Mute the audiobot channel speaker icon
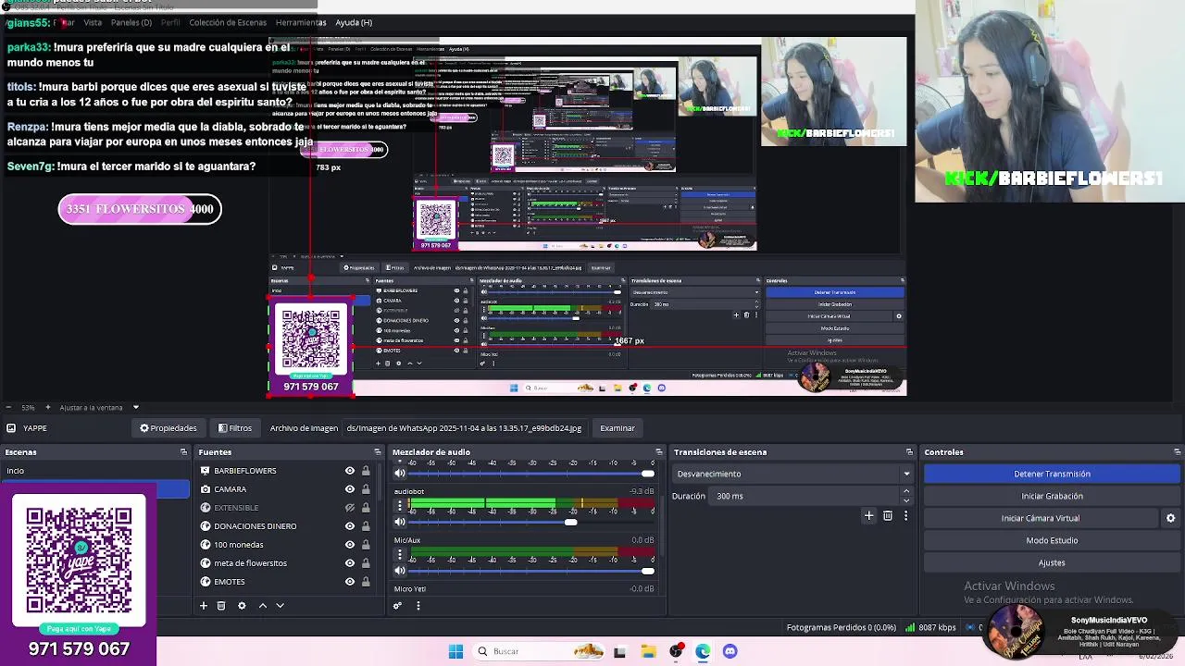Image resolution: width=1185 pixels, height=666 pixels. [x=400, y=522]
